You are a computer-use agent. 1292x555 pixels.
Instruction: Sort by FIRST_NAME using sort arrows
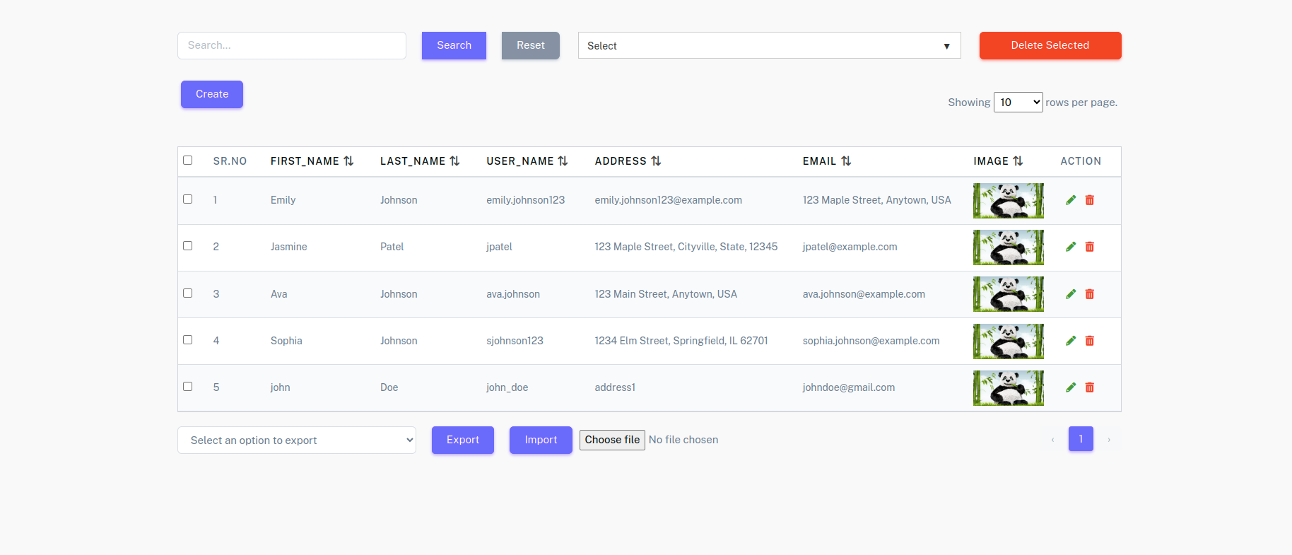click(x=348, y=161)
